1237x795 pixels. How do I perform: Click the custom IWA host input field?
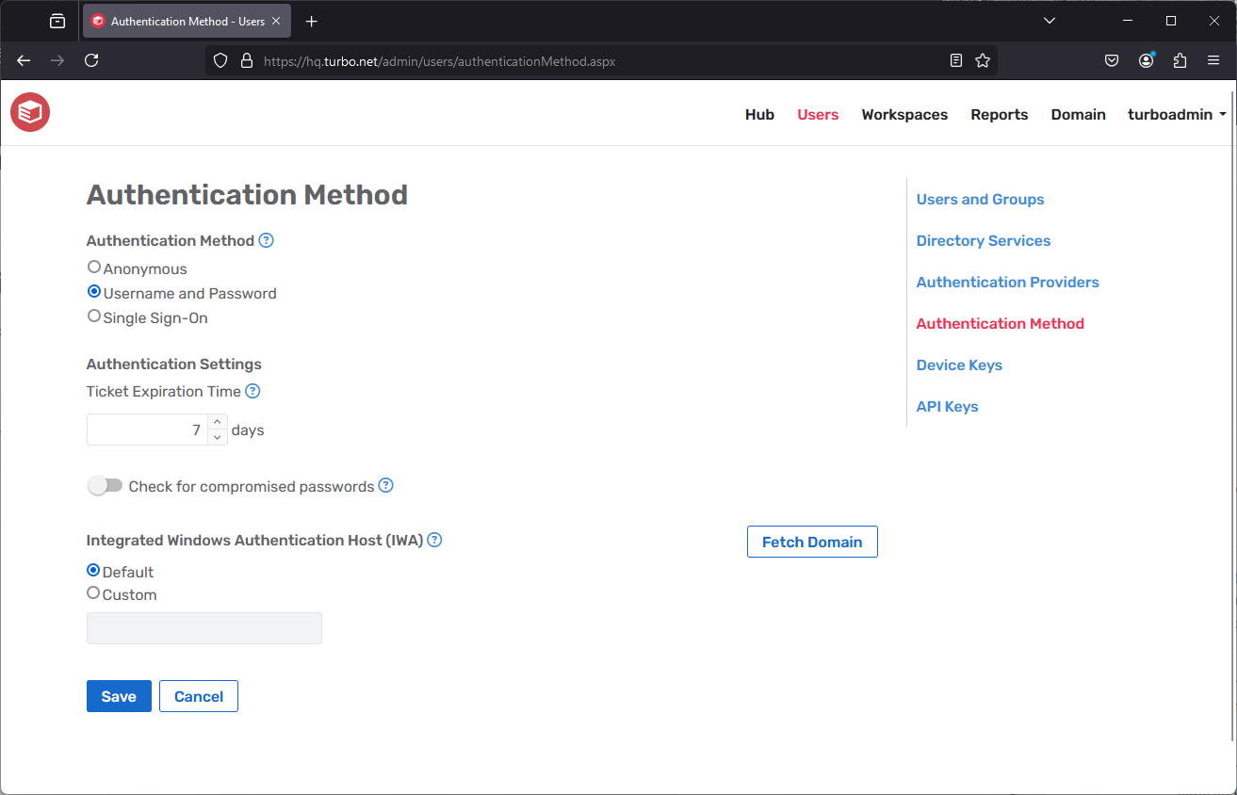[x=203, y=627]
